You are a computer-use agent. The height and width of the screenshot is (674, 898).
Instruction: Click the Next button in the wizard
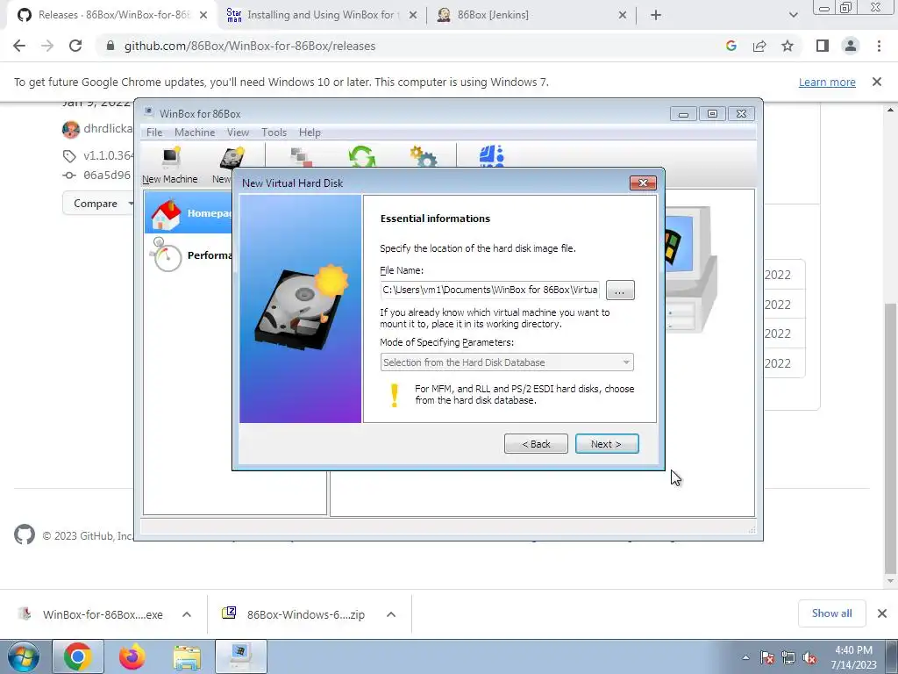tap(607, 443)
